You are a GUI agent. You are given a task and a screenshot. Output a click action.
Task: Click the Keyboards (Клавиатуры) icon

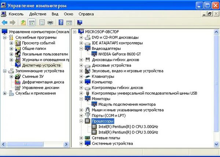click(88, 76)
